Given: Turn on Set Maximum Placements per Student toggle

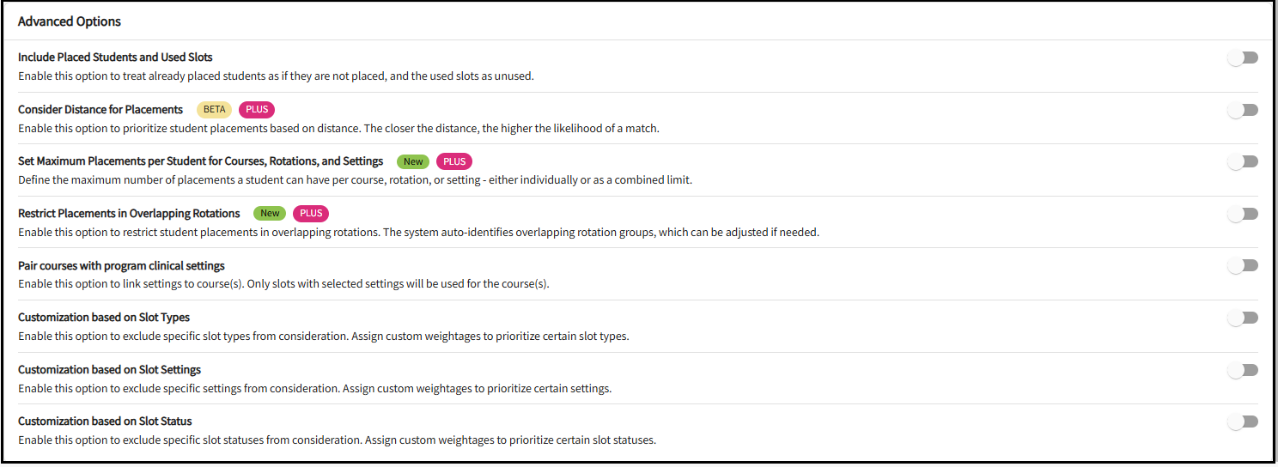Looking at the screenshot, I should point(1243,161).
